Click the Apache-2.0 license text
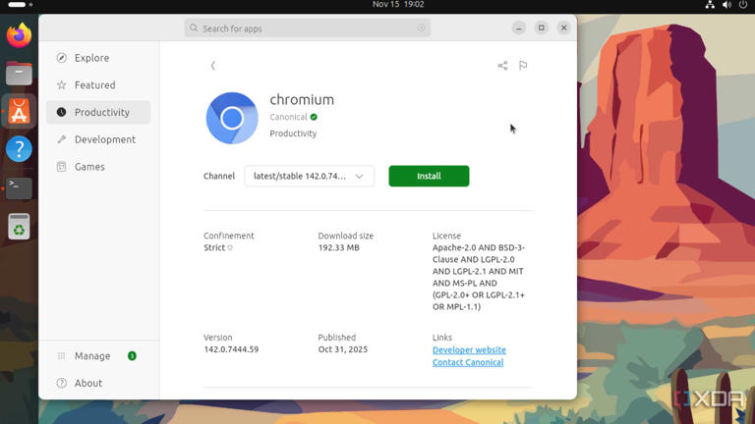This screenshot has width=755, height=424. [479, 277]
